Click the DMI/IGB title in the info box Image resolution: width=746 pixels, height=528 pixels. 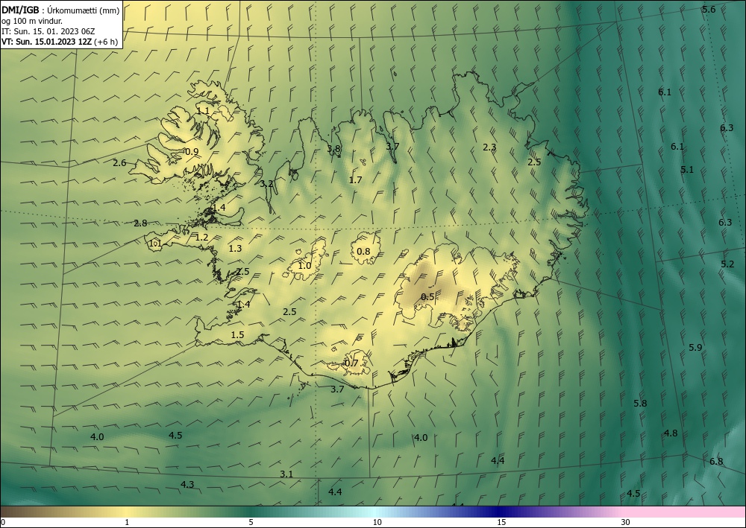(x=20, y=10)
